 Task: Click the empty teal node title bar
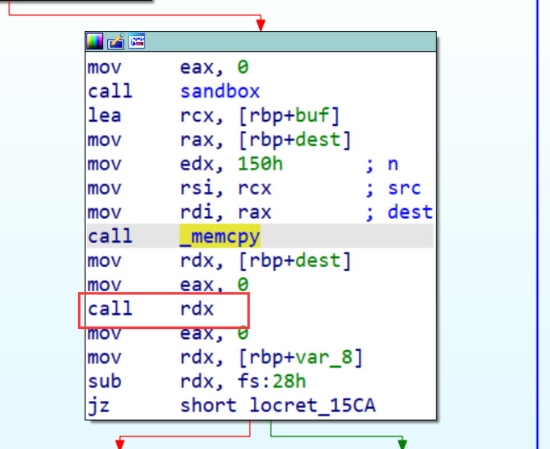(291, 41)
